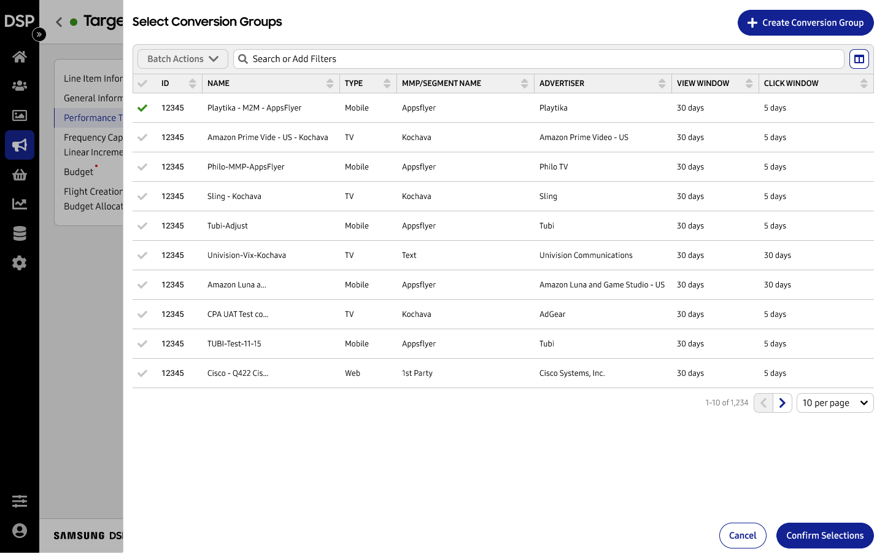
Task: Open Budget Allocation section
Action: pos(93,206)
